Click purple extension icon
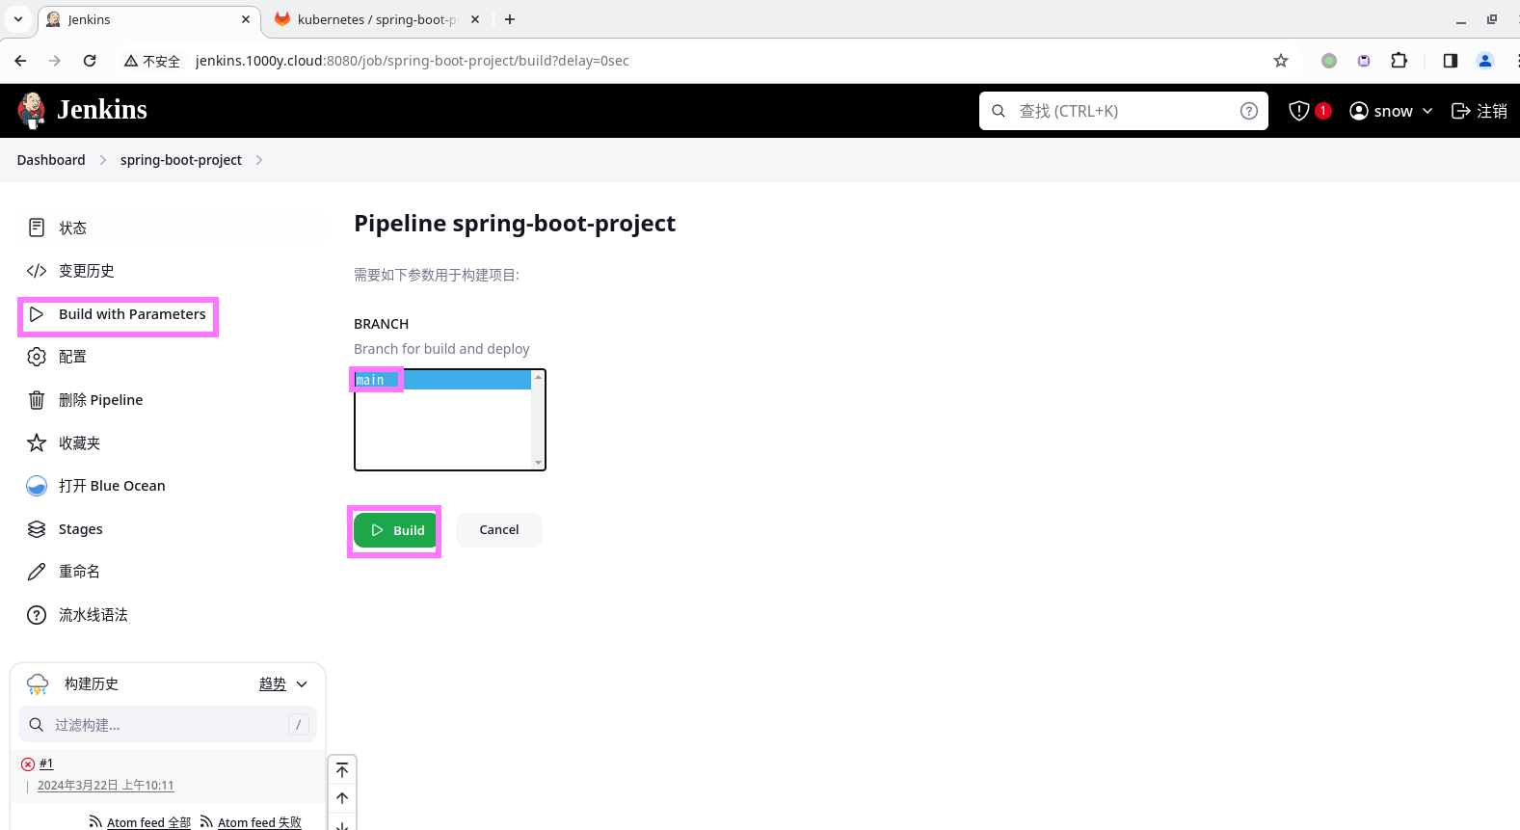Image resolution: width=1520 pixels, height=830 pixels. [x=1364, y=61]
